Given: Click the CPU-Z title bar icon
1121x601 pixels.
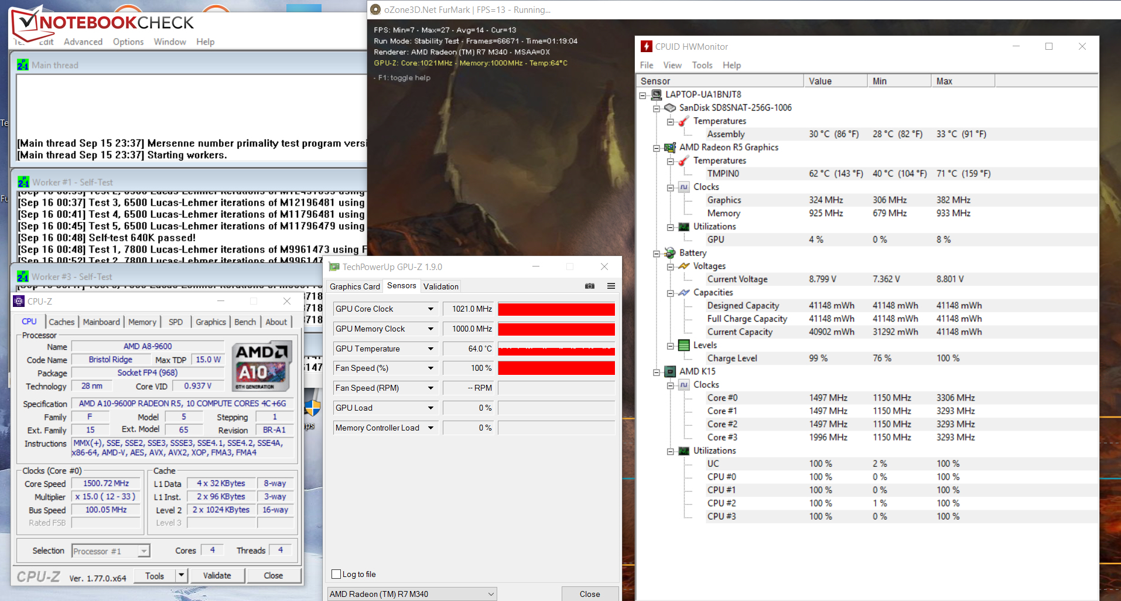Looking at the screenshot, I should (18, 301).
